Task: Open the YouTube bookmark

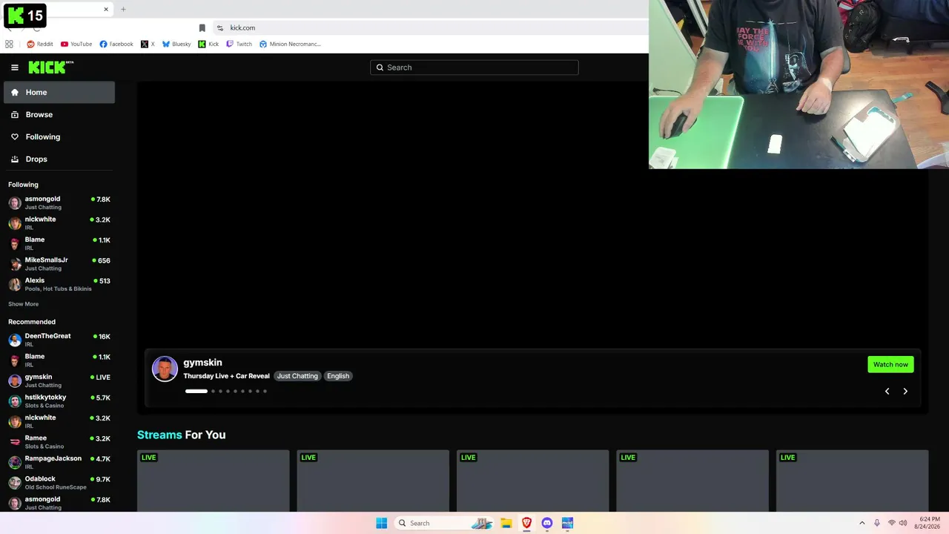Action: coord(76,44)
